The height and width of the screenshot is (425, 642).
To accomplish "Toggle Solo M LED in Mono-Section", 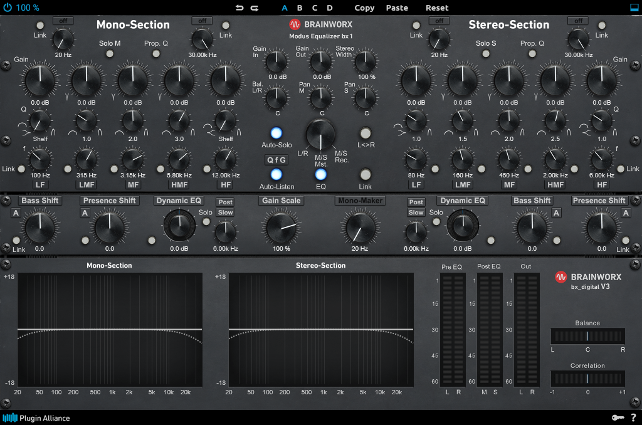I will (x=110, y=54).
